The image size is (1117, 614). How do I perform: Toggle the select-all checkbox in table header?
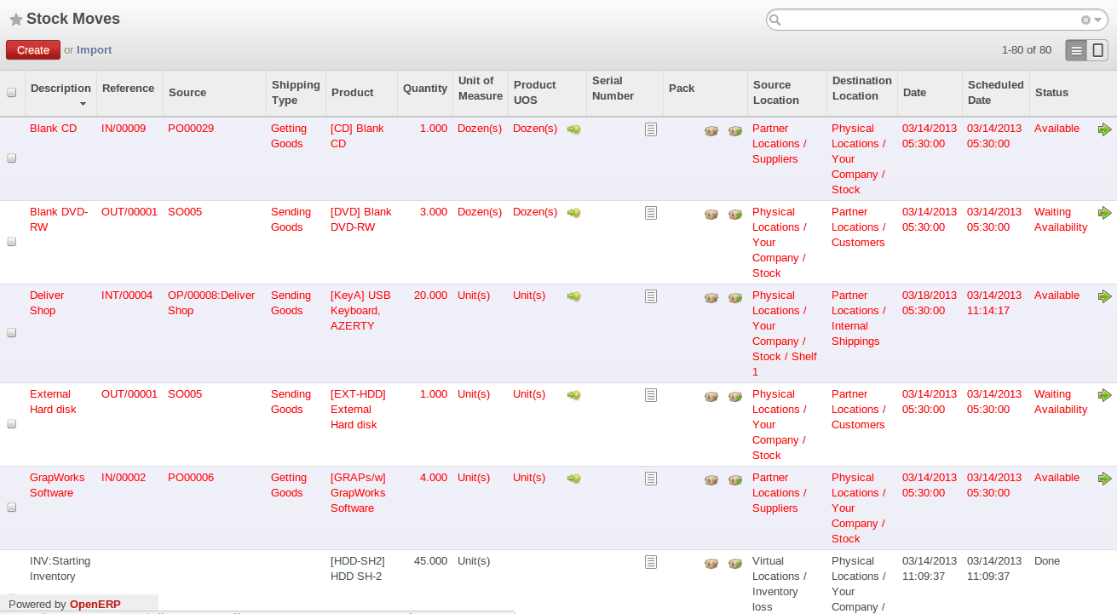pyautogui.click(x=12, y=93)
